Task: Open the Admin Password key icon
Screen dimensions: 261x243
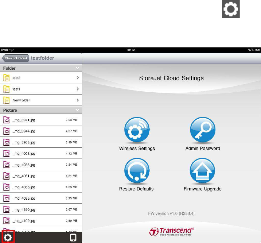Action: (x=203, y=130)
